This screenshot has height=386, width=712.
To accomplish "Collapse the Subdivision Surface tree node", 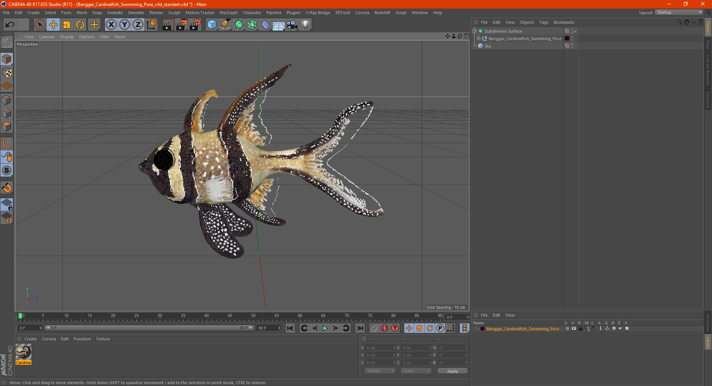I will point(475,31).
